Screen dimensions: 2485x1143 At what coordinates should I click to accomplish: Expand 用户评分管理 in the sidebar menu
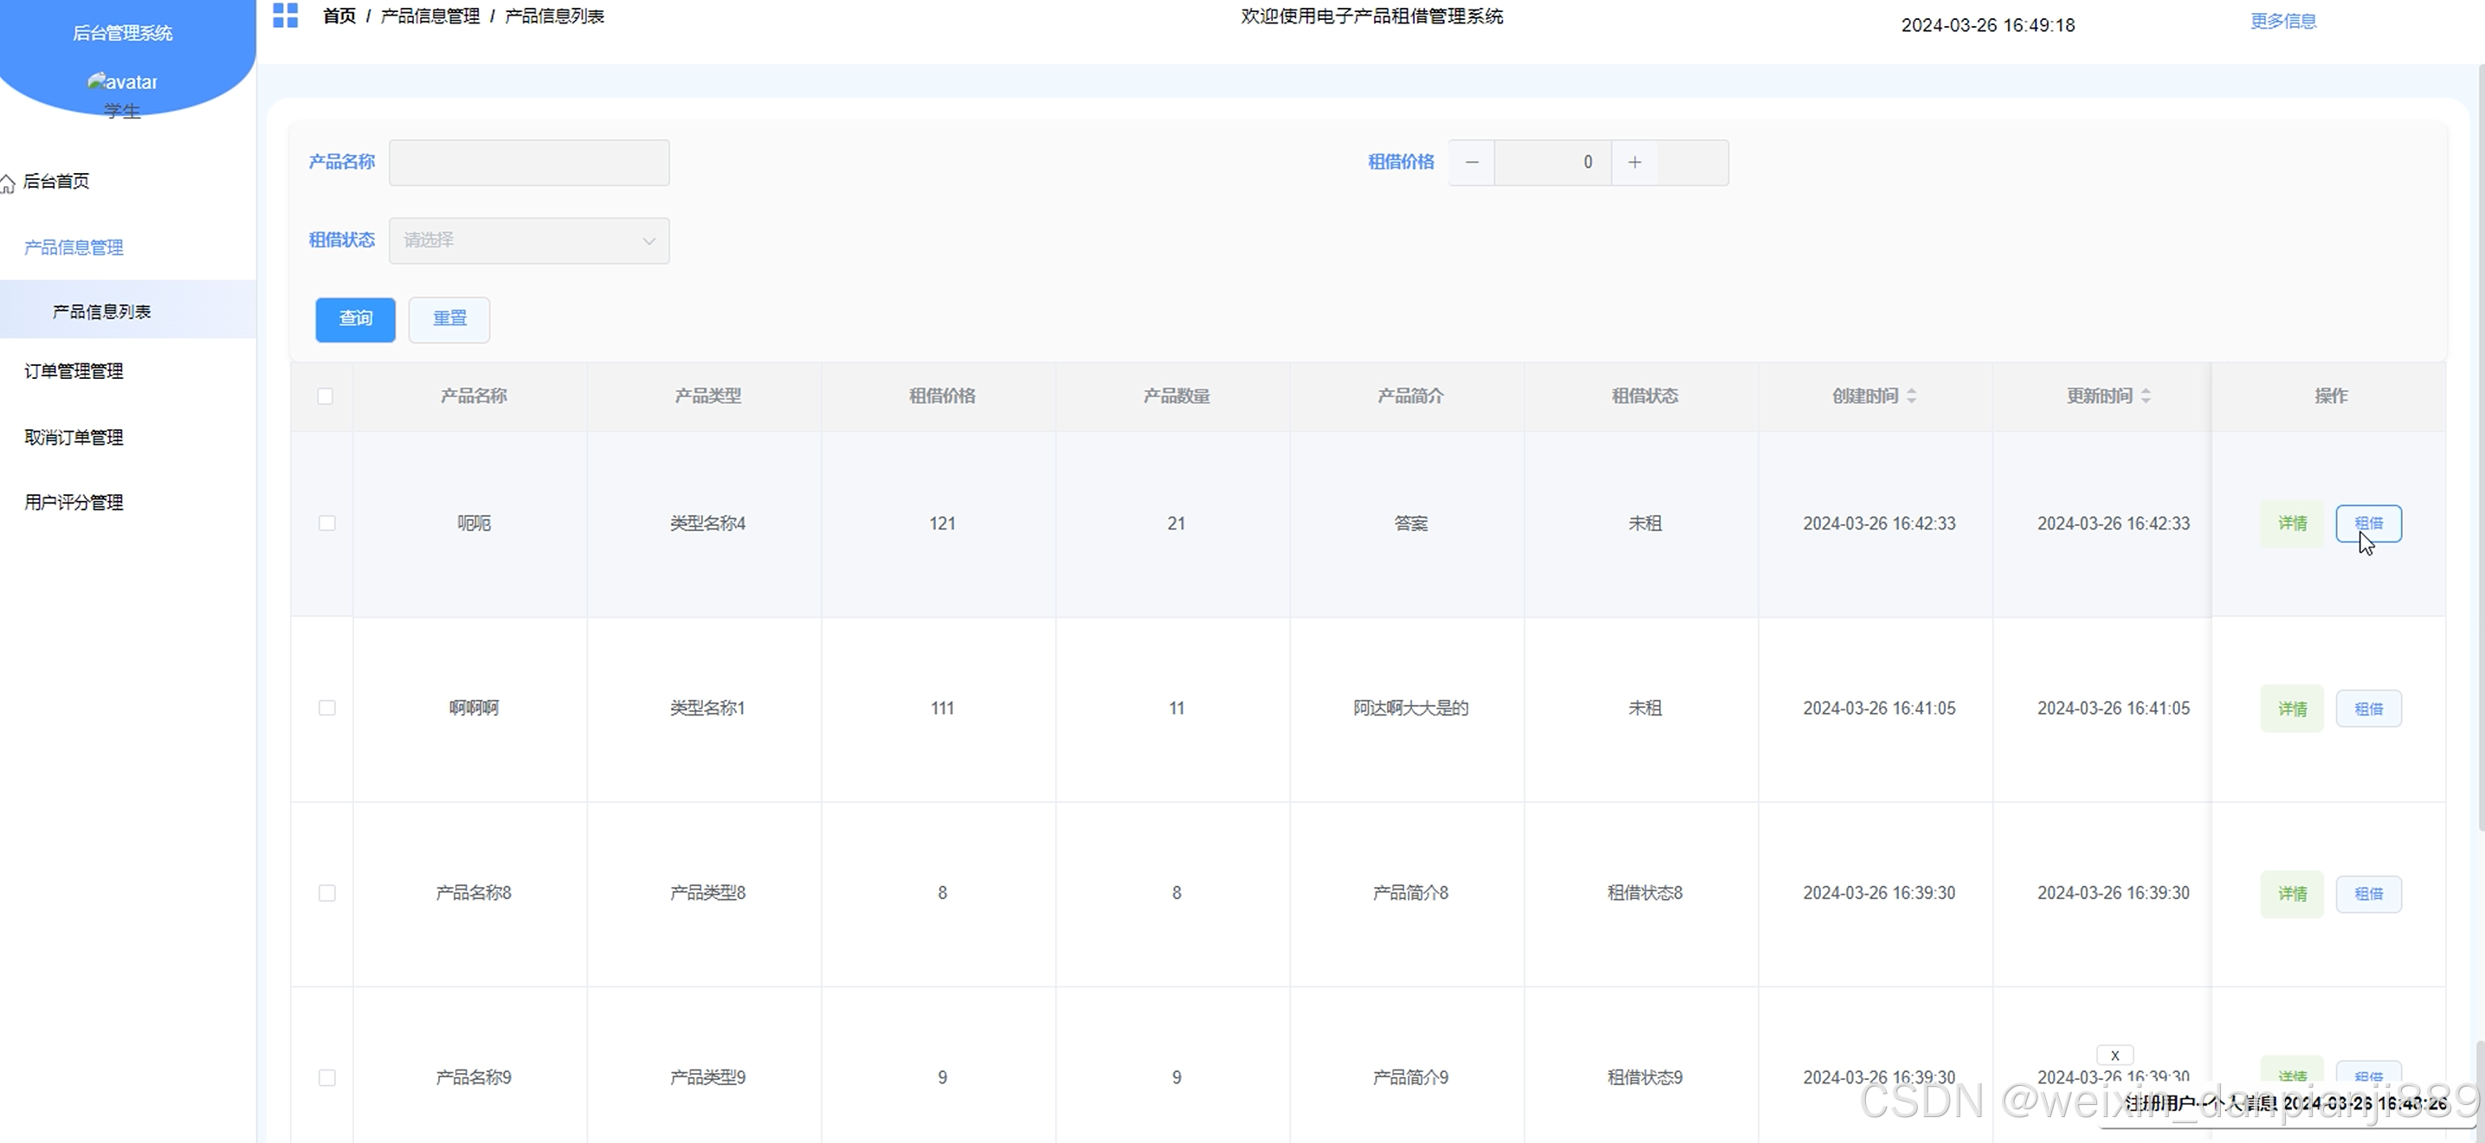coord(74,502)
